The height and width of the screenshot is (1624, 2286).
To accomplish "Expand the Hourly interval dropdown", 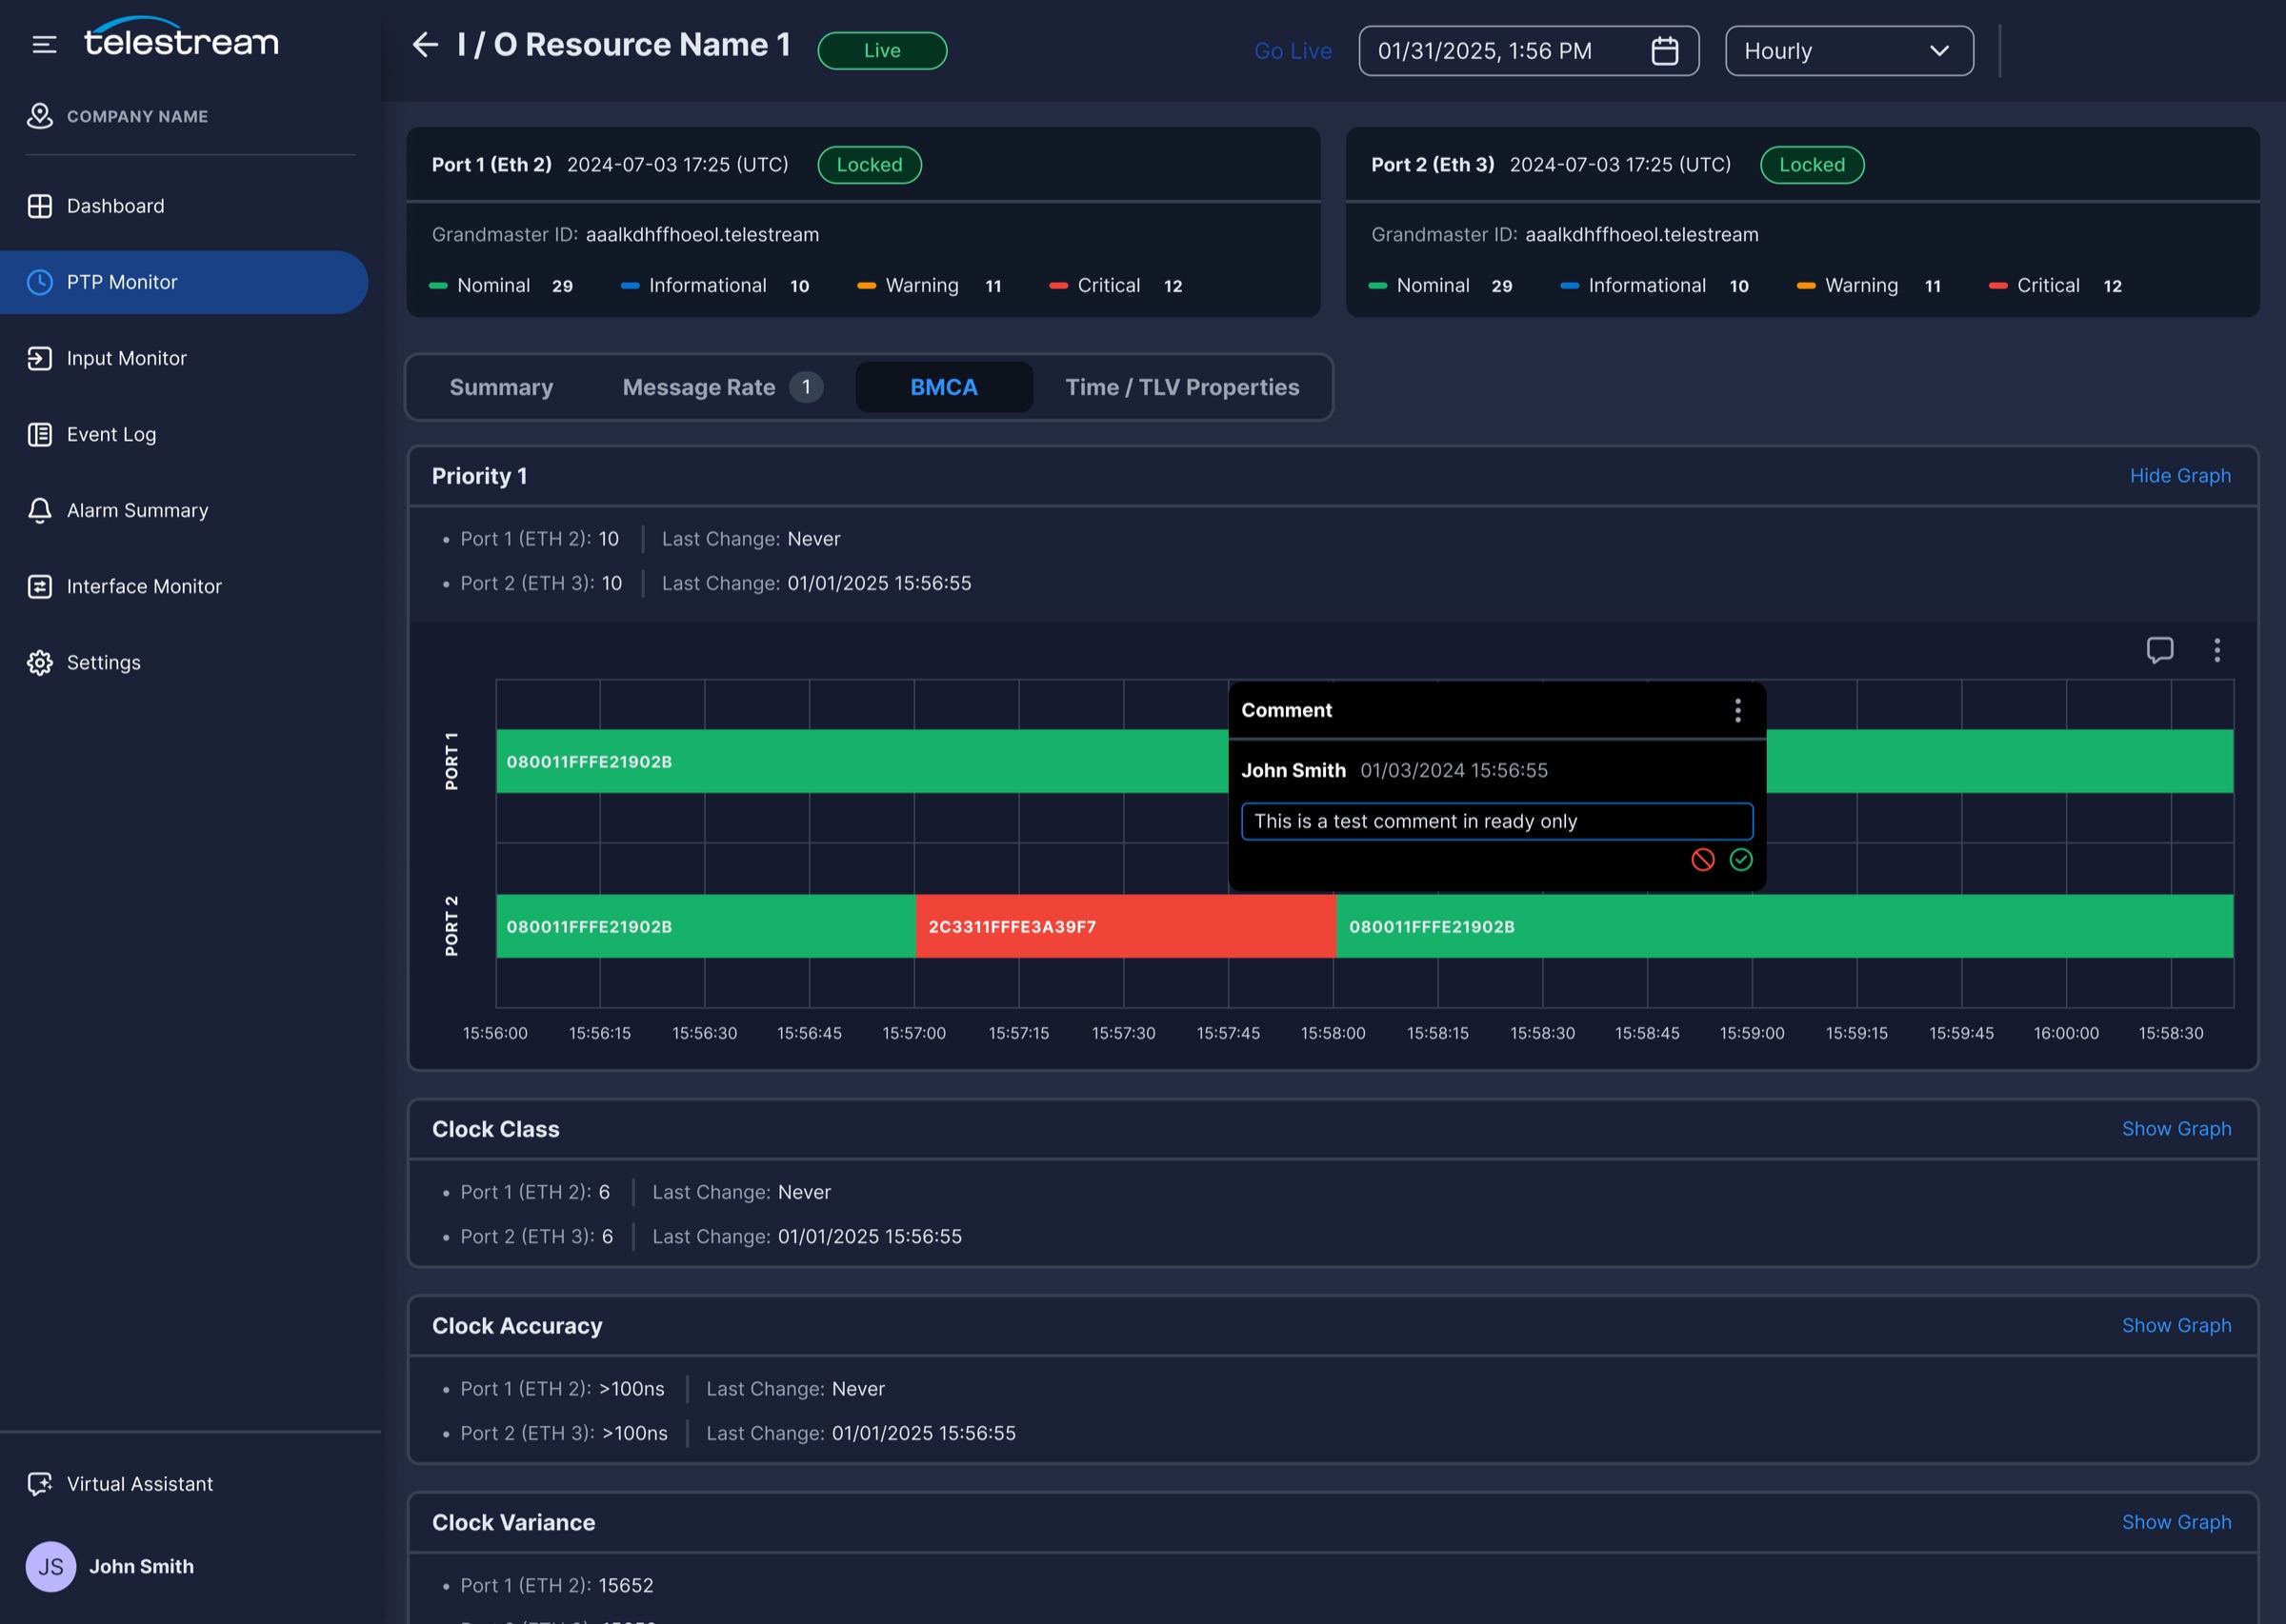I will [x=1849, y=51].
